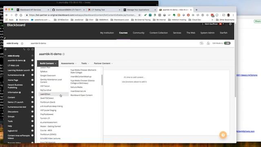Click the Evernote elephant extension icon
The height and width of the screenshot is (147, 261).
[x=174, y=15]
